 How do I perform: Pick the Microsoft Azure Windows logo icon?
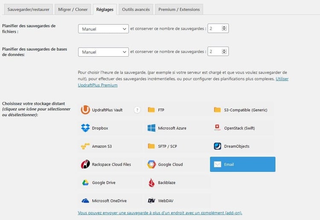151,128
